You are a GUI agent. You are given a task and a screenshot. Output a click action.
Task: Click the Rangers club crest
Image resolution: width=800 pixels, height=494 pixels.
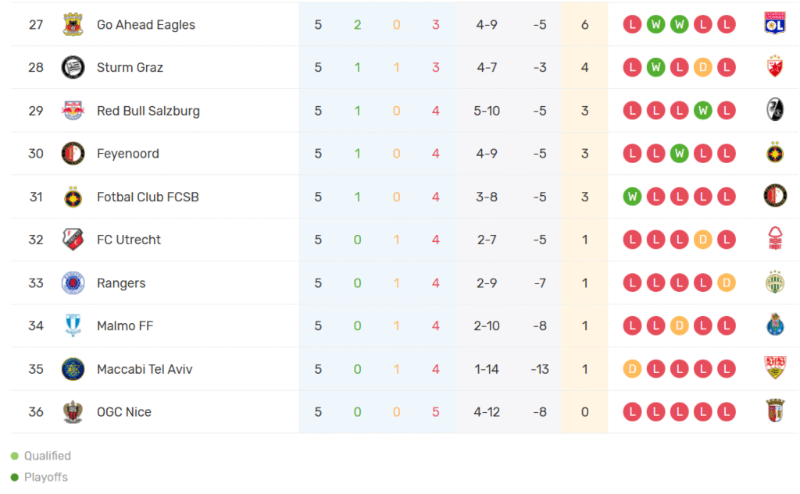click(x=73, y=283)
